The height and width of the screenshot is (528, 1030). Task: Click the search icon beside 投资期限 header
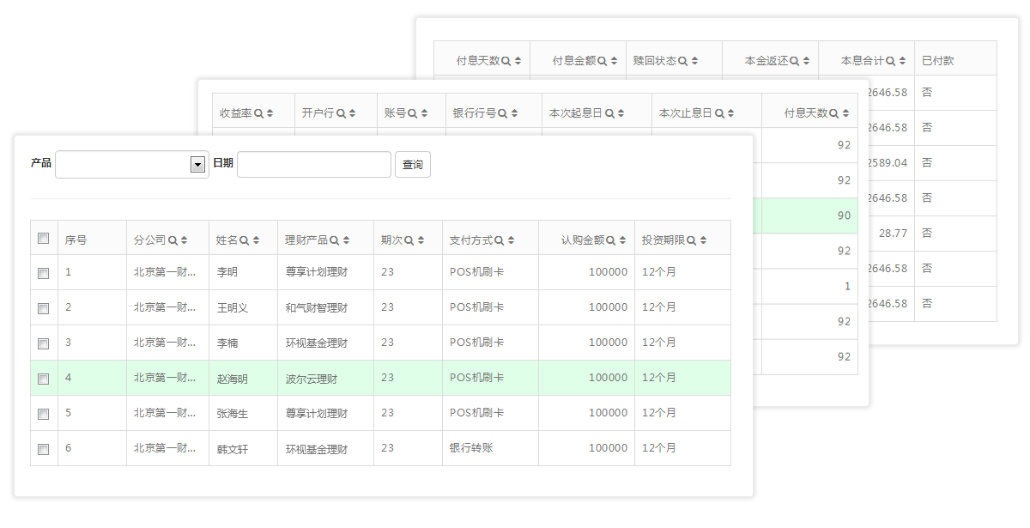[691, 240]
